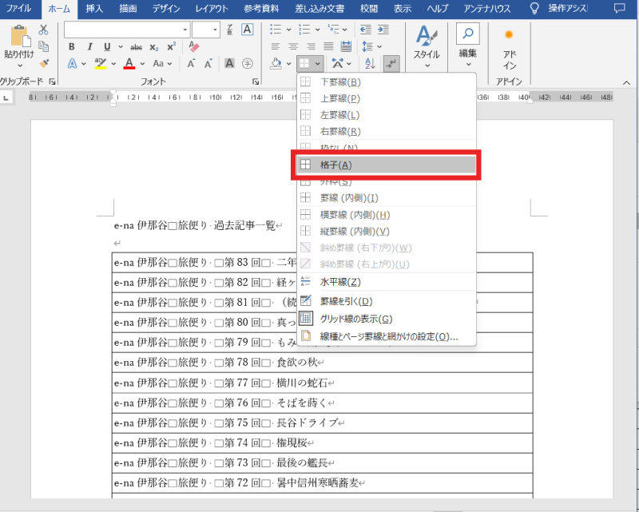The image size is (639, 512).
Task: Click the Sort A-Z icon
Action: click(x=369, y=63)
